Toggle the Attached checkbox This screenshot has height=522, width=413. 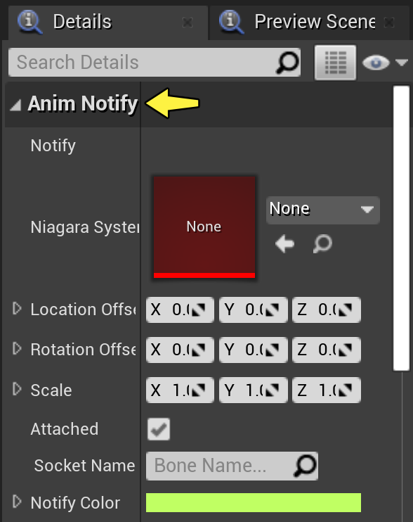point(159,429)
